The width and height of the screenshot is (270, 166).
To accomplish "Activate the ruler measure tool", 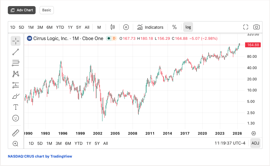I will [16, 133].
